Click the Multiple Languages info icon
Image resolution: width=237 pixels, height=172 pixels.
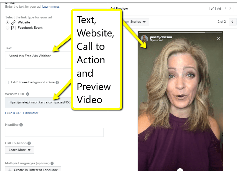pyautogui.click(x=52, y=163)
